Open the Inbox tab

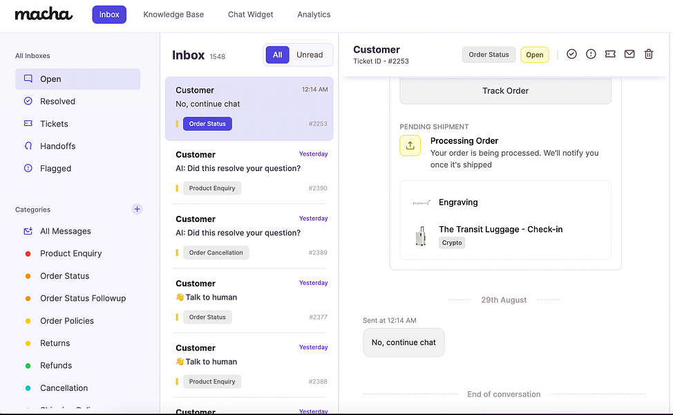[x=109, y=15]
